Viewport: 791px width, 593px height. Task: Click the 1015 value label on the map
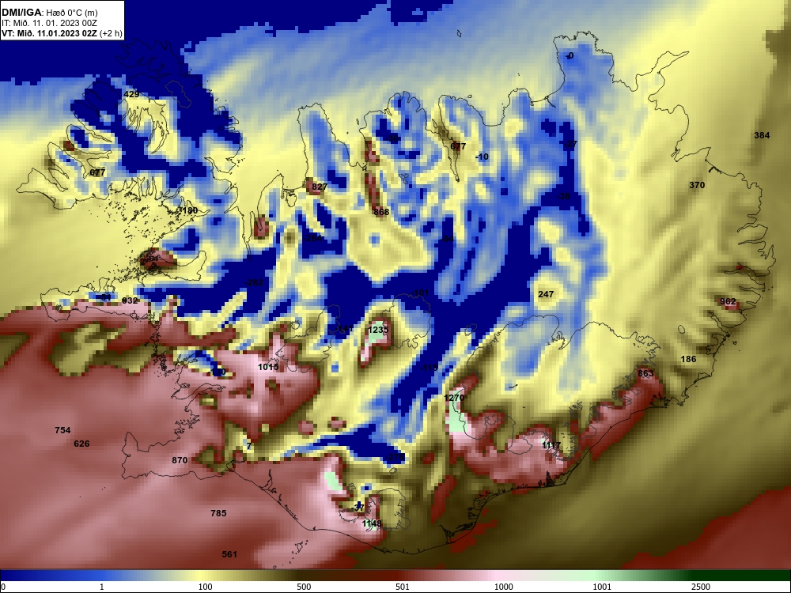(268, 367)
